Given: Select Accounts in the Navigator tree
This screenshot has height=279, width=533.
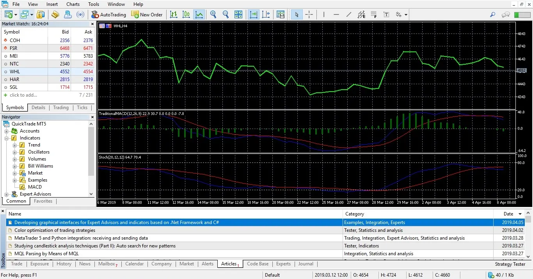Looking at the screenshot, I should click(29, 131).
